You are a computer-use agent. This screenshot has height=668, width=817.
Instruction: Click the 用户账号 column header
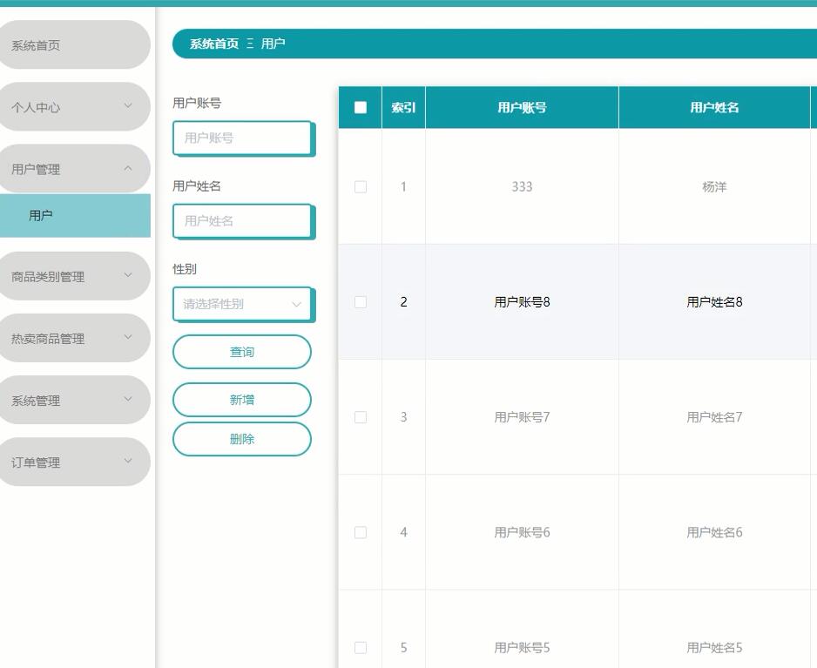click(522, 107)
